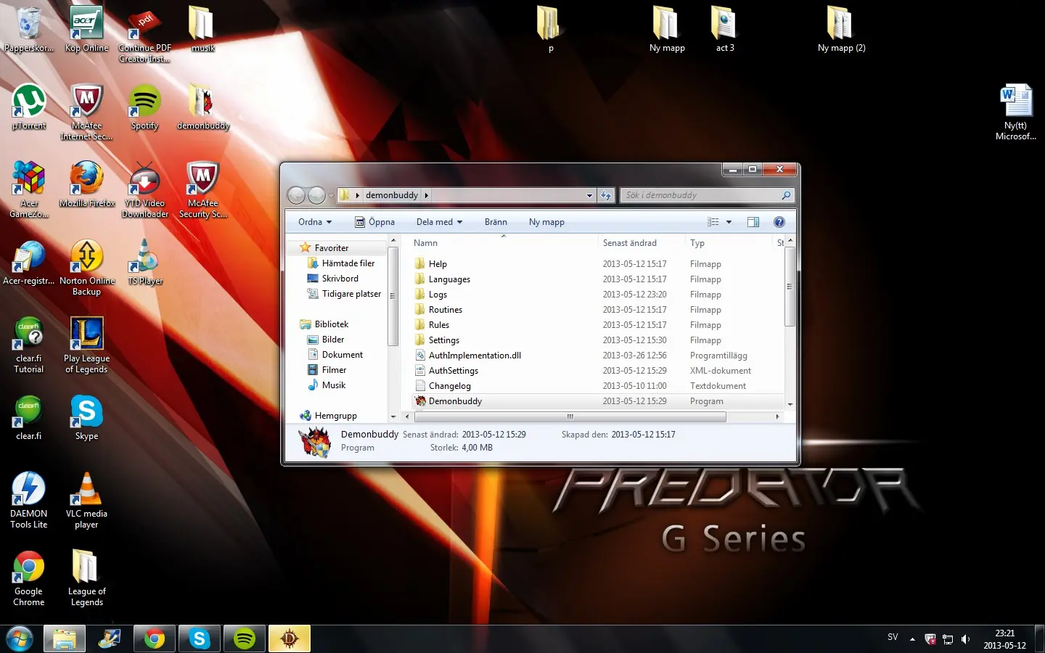Click the horizontal scrollbar of file list

(570, 416)
